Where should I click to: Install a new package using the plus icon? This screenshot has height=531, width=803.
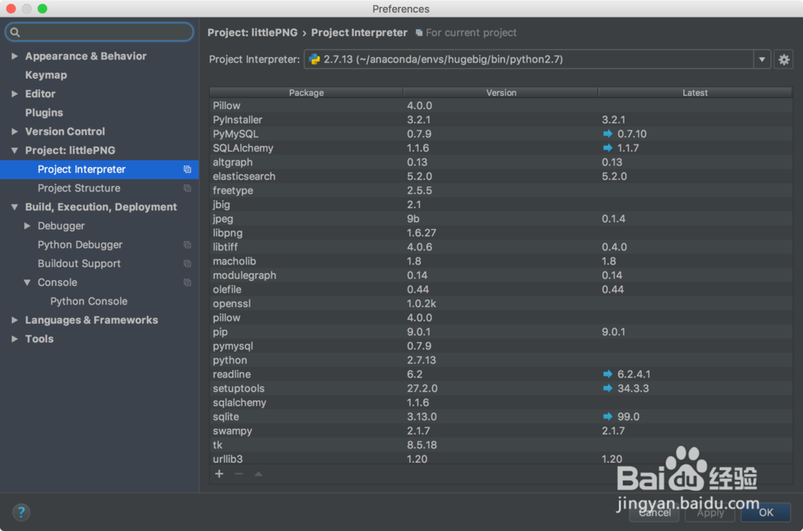coord(218,474)
